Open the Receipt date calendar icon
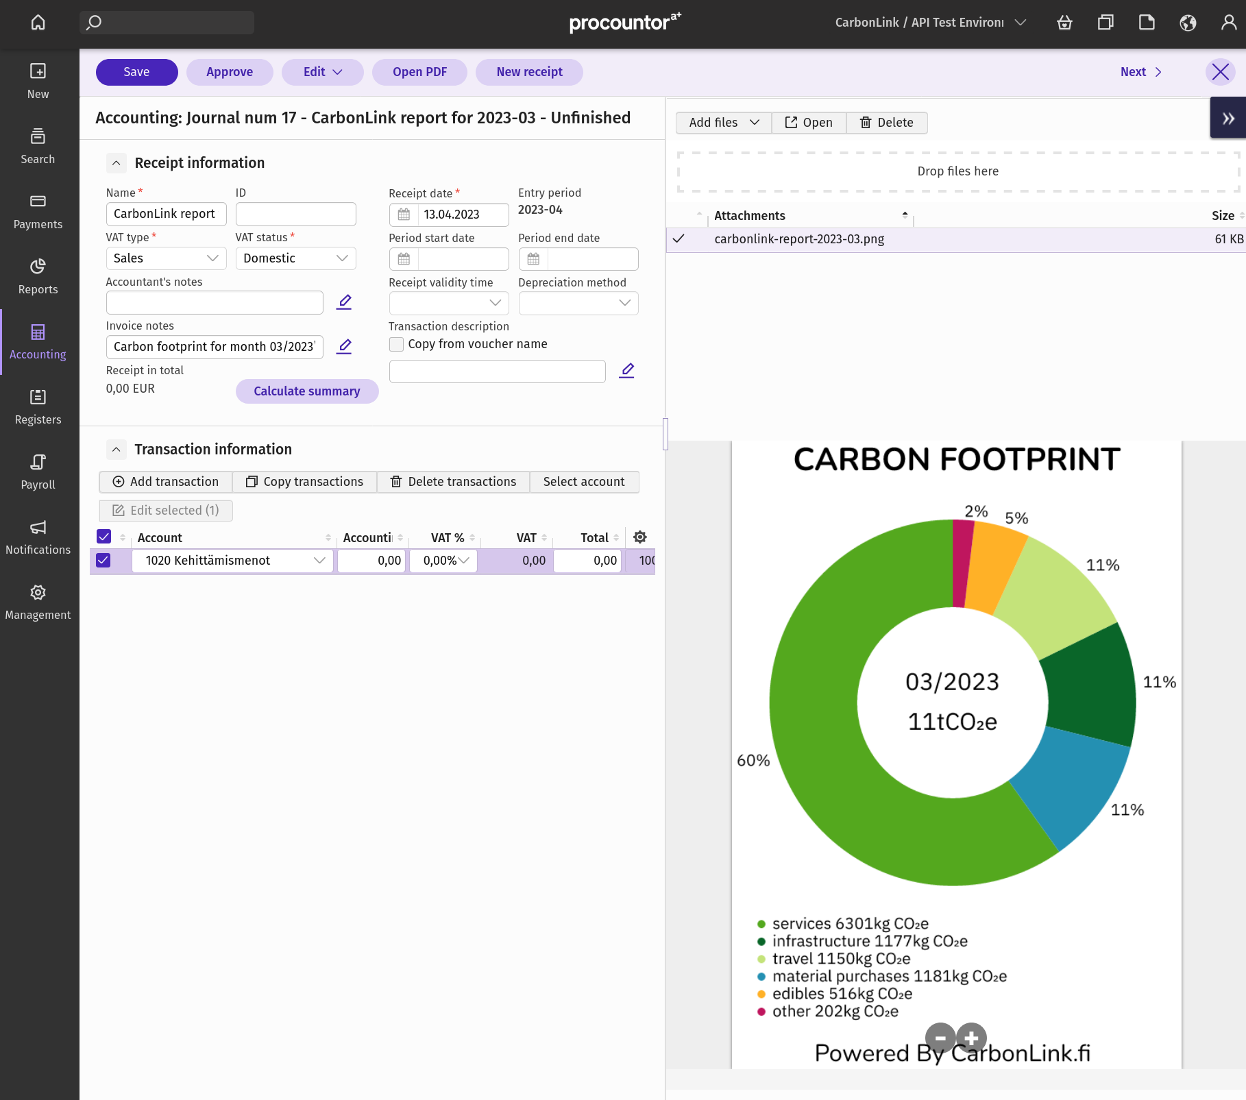The image size is (1246, 1100). 404,215
